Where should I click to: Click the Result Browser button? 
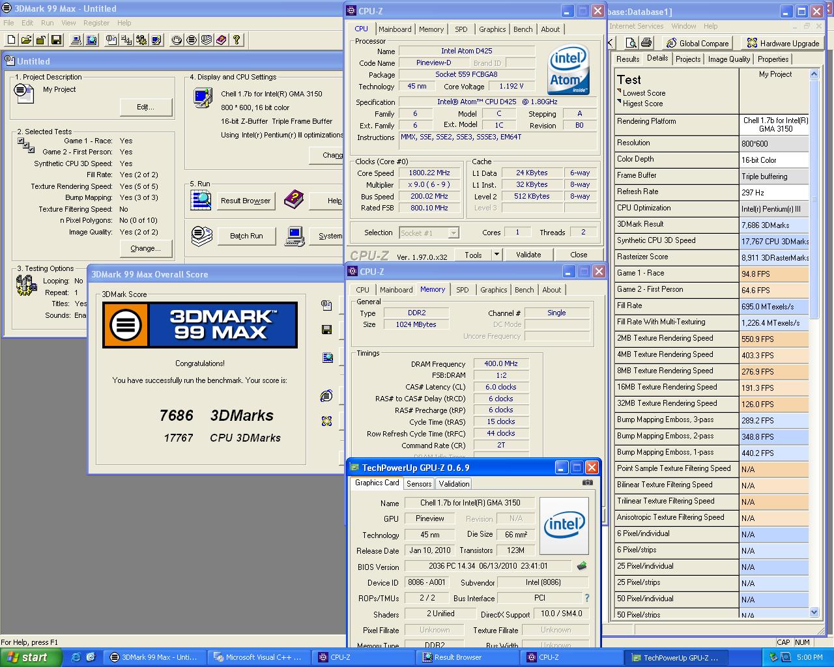[x=246, y=201]
